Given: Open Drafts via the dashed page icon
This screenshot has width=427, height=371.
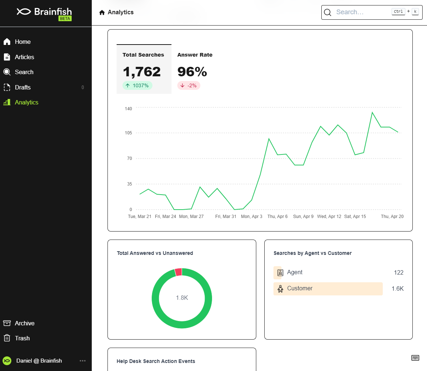Looking at the screenshot, I should (7, 87).
